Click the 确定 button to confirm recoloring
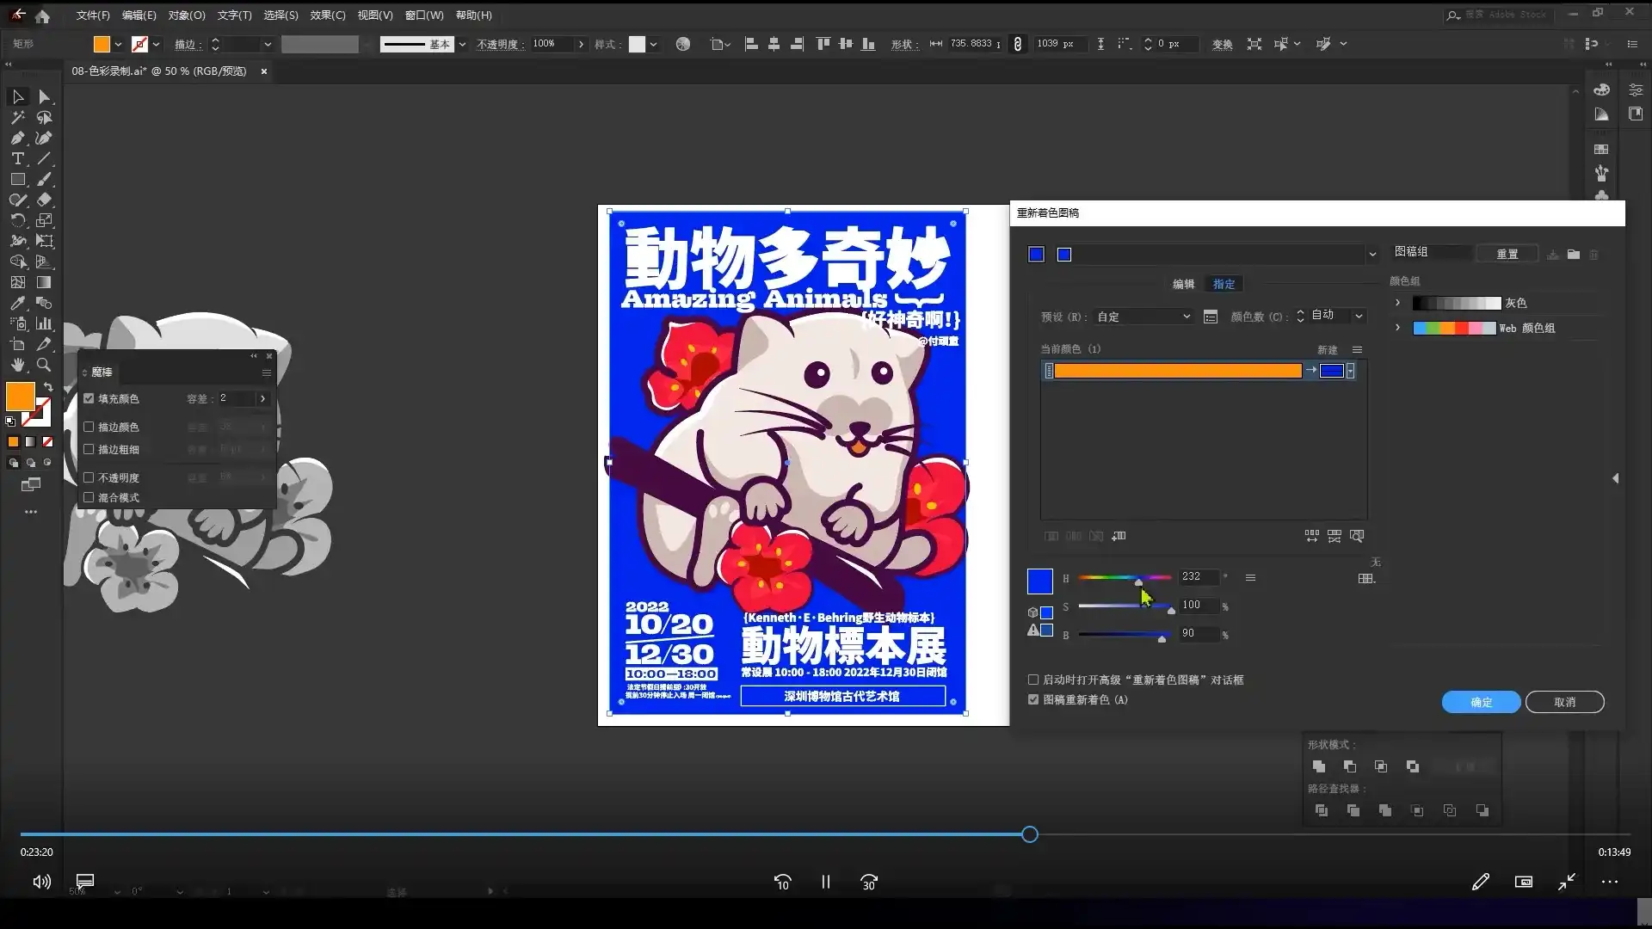The width and height of the screenshot is (1652, 929). [1480, 702]
